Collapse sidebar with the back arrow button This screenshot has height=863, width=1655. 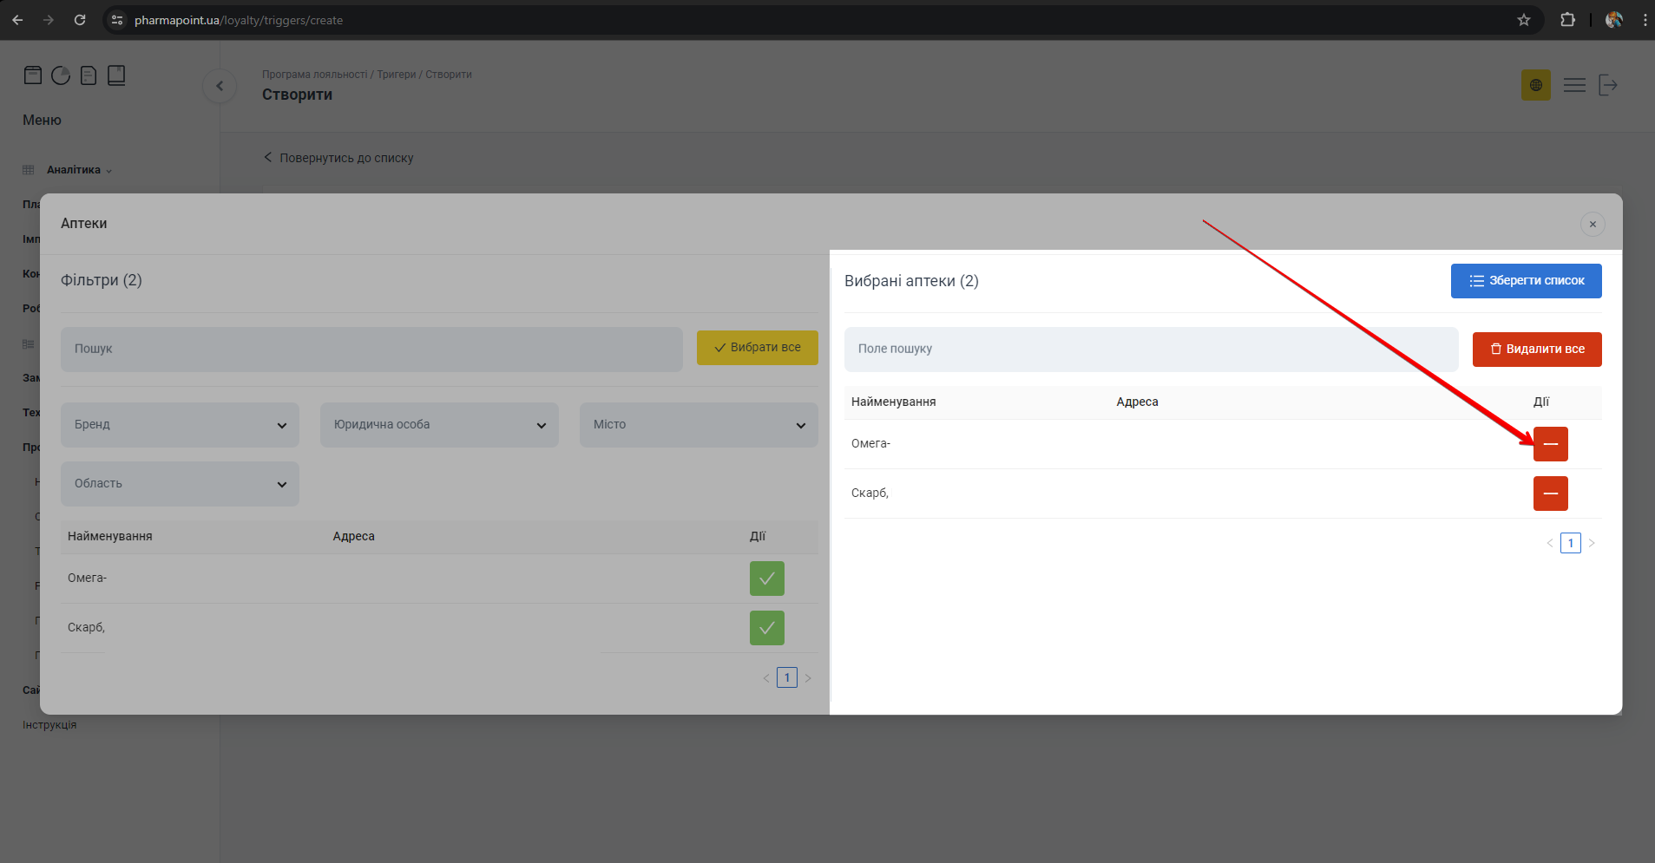click(220, 86)
